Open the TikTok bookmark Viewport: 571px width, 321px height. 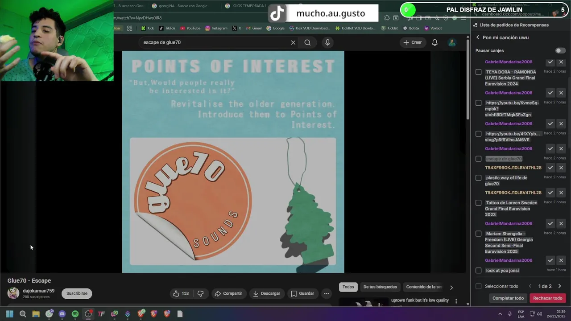167,28
